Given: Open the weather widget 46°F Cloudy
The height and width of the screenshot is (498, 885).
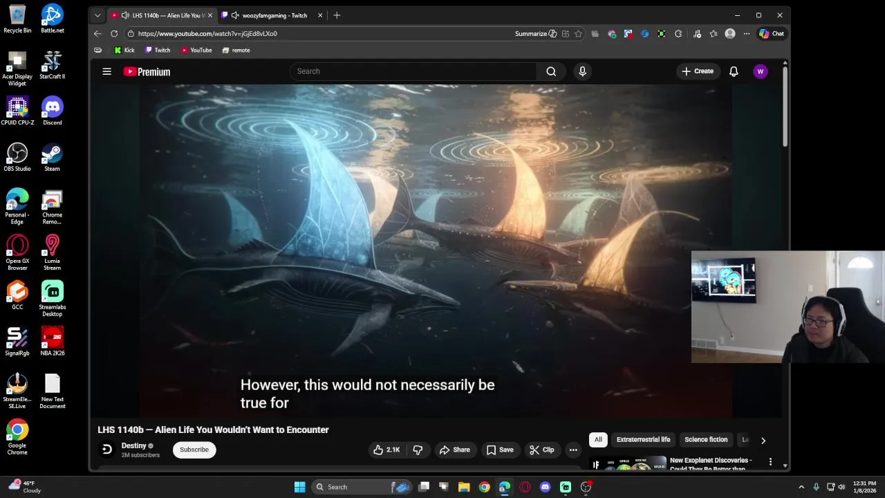Looking at the screenshot, I should click(24, 487).
